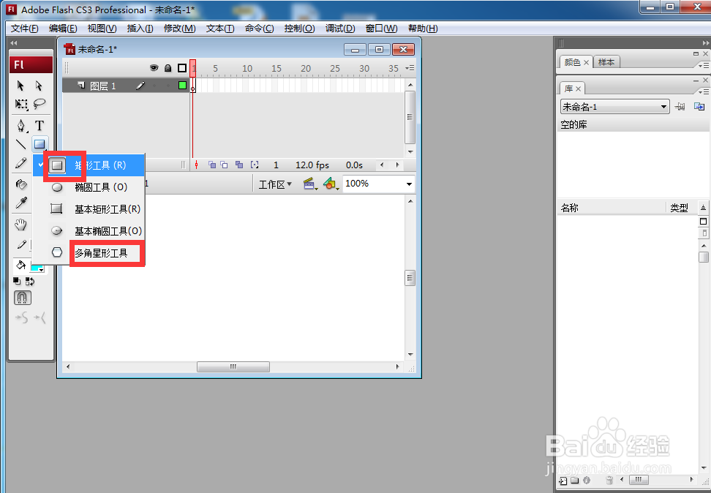Image resolution: width=711 pixels, height=493 pixels.
Task: Toggle show all layers as outlines
Action: point(182,68)
